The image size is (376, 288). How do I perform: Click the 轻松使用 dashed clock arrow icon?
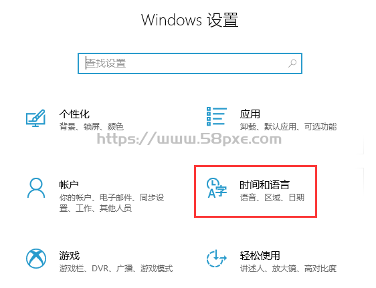pyautogui.click(x=217, y=259)
